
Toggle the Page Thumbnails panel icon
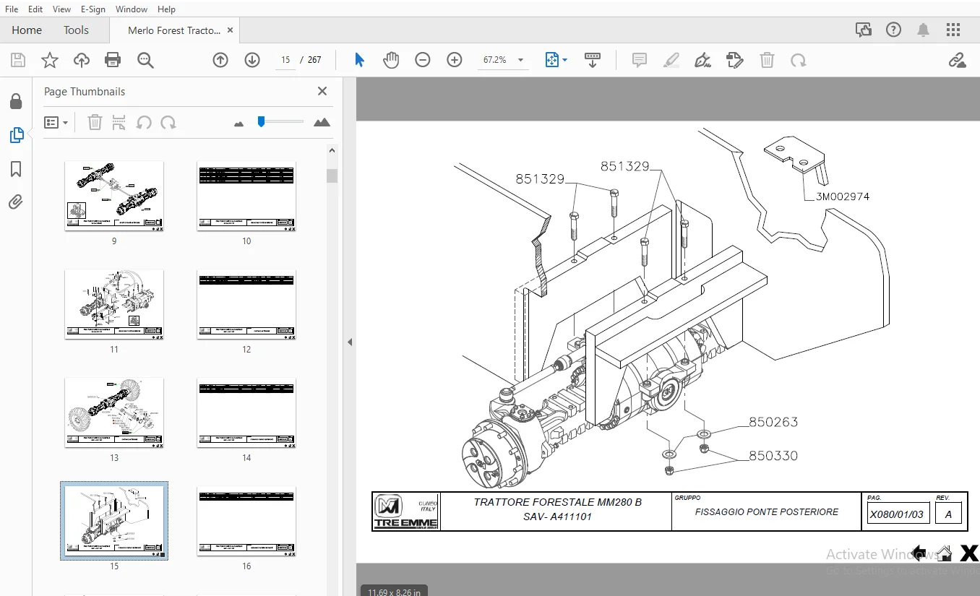click(16, 135)
